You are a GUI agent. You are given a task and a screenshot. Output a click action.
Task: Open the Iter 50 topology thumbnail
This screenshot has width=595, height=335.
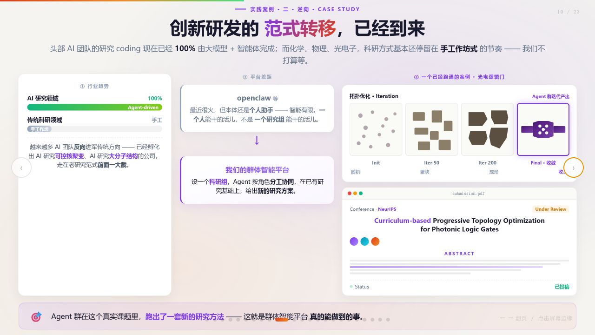pos(432,129)
